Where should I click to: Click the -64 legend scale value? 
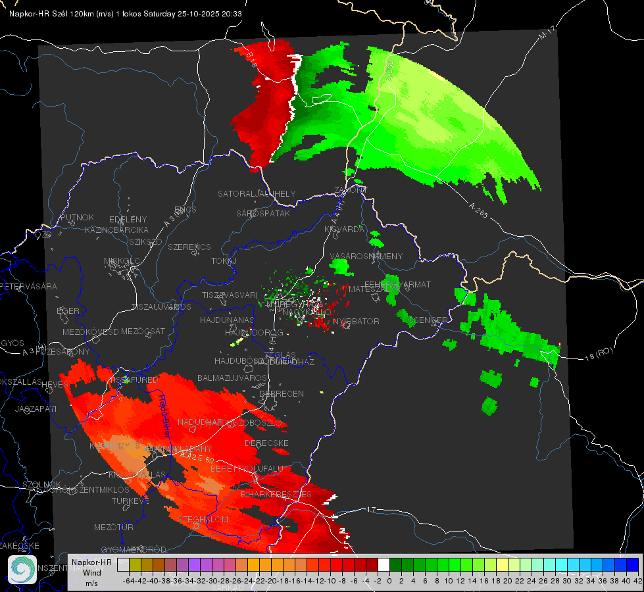point(129,581)
